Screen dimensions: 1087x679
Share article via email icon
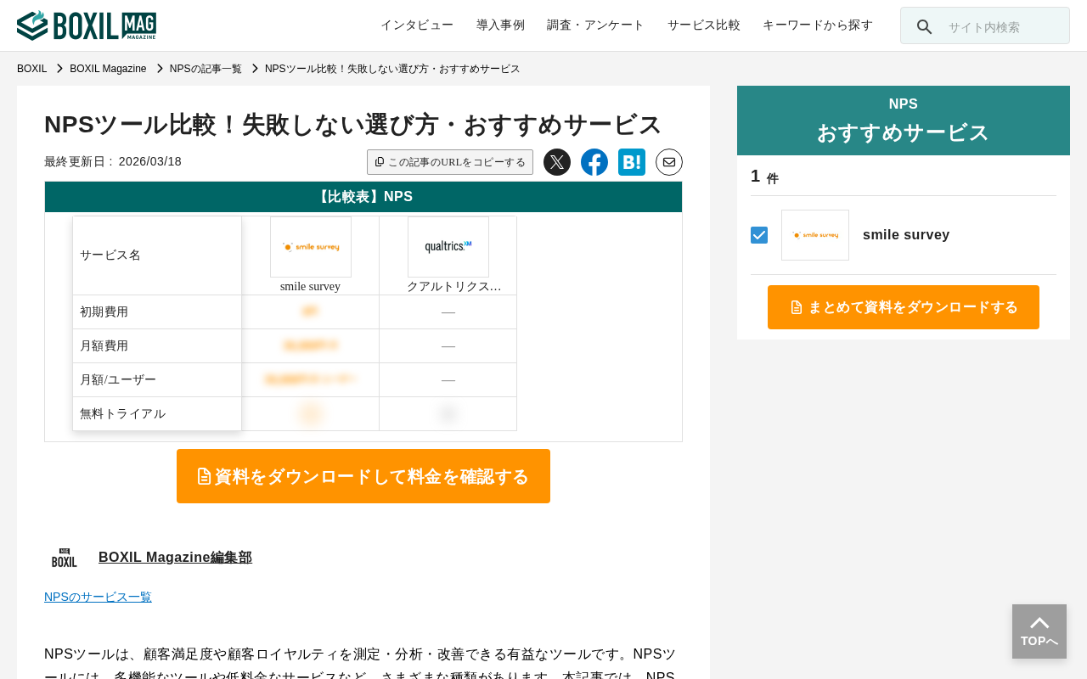pos(669,162)
